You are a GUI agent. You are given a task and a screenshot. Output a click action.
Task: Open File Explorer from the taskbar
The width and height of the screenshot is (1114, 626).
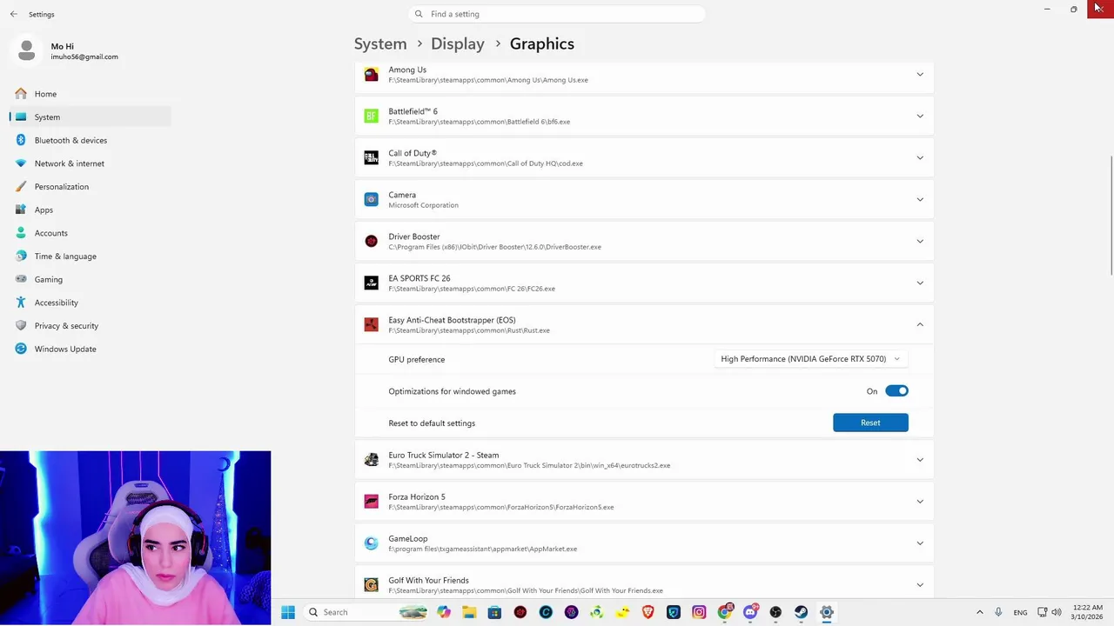469,612
